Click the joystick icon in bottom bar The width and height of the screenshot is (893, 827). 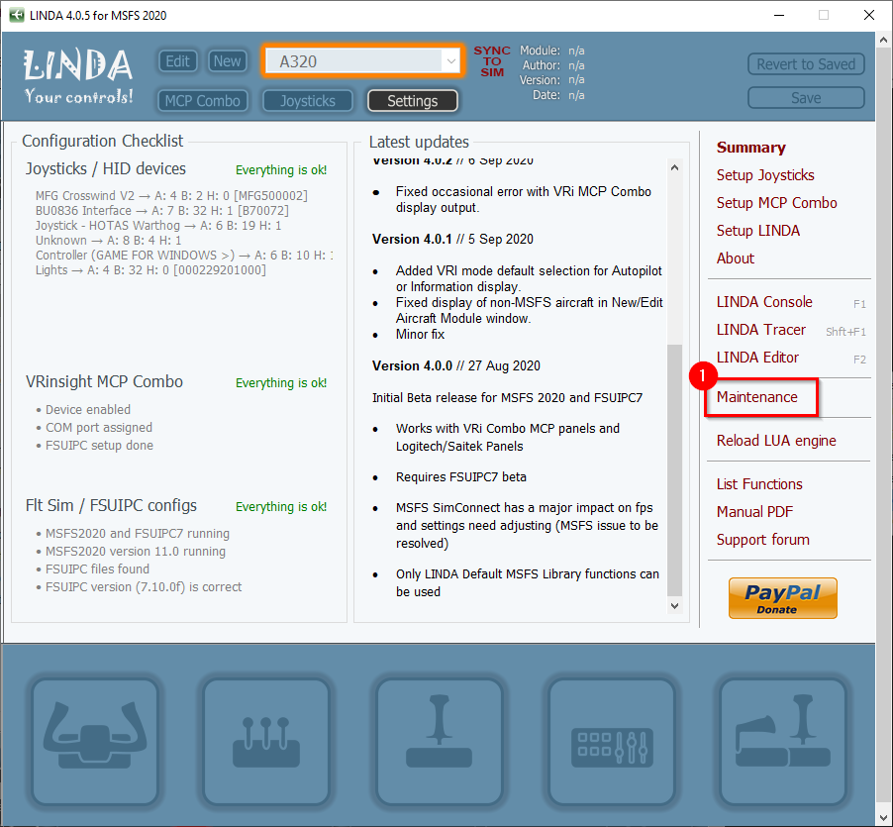click(439, 741)
